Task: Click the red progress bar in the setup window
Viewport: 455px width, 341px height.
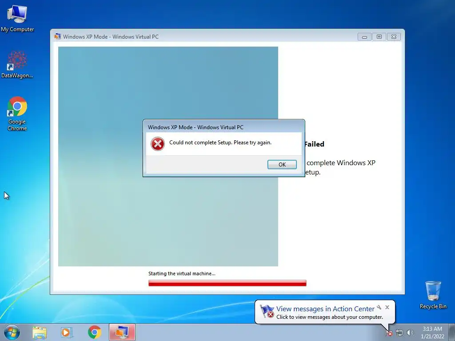Action: click(227, 283)
